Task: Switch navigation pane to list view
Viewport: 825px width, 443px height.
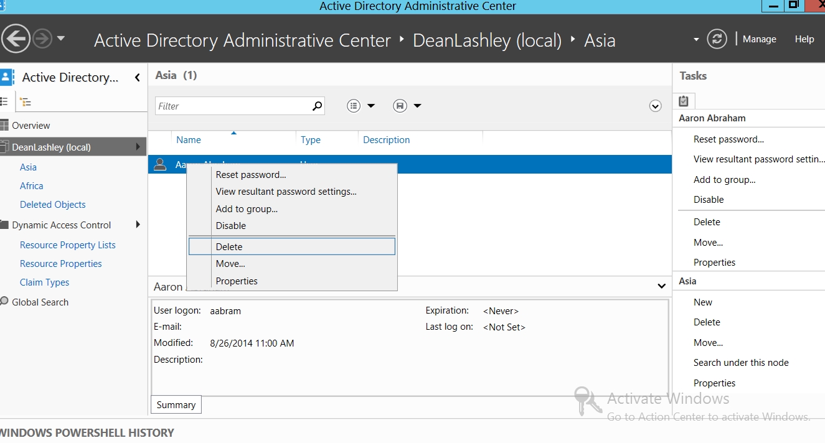Action: [x=4, y=102]
